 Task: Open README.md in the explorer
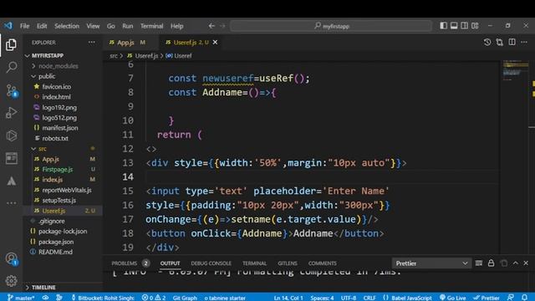point(55,252)
